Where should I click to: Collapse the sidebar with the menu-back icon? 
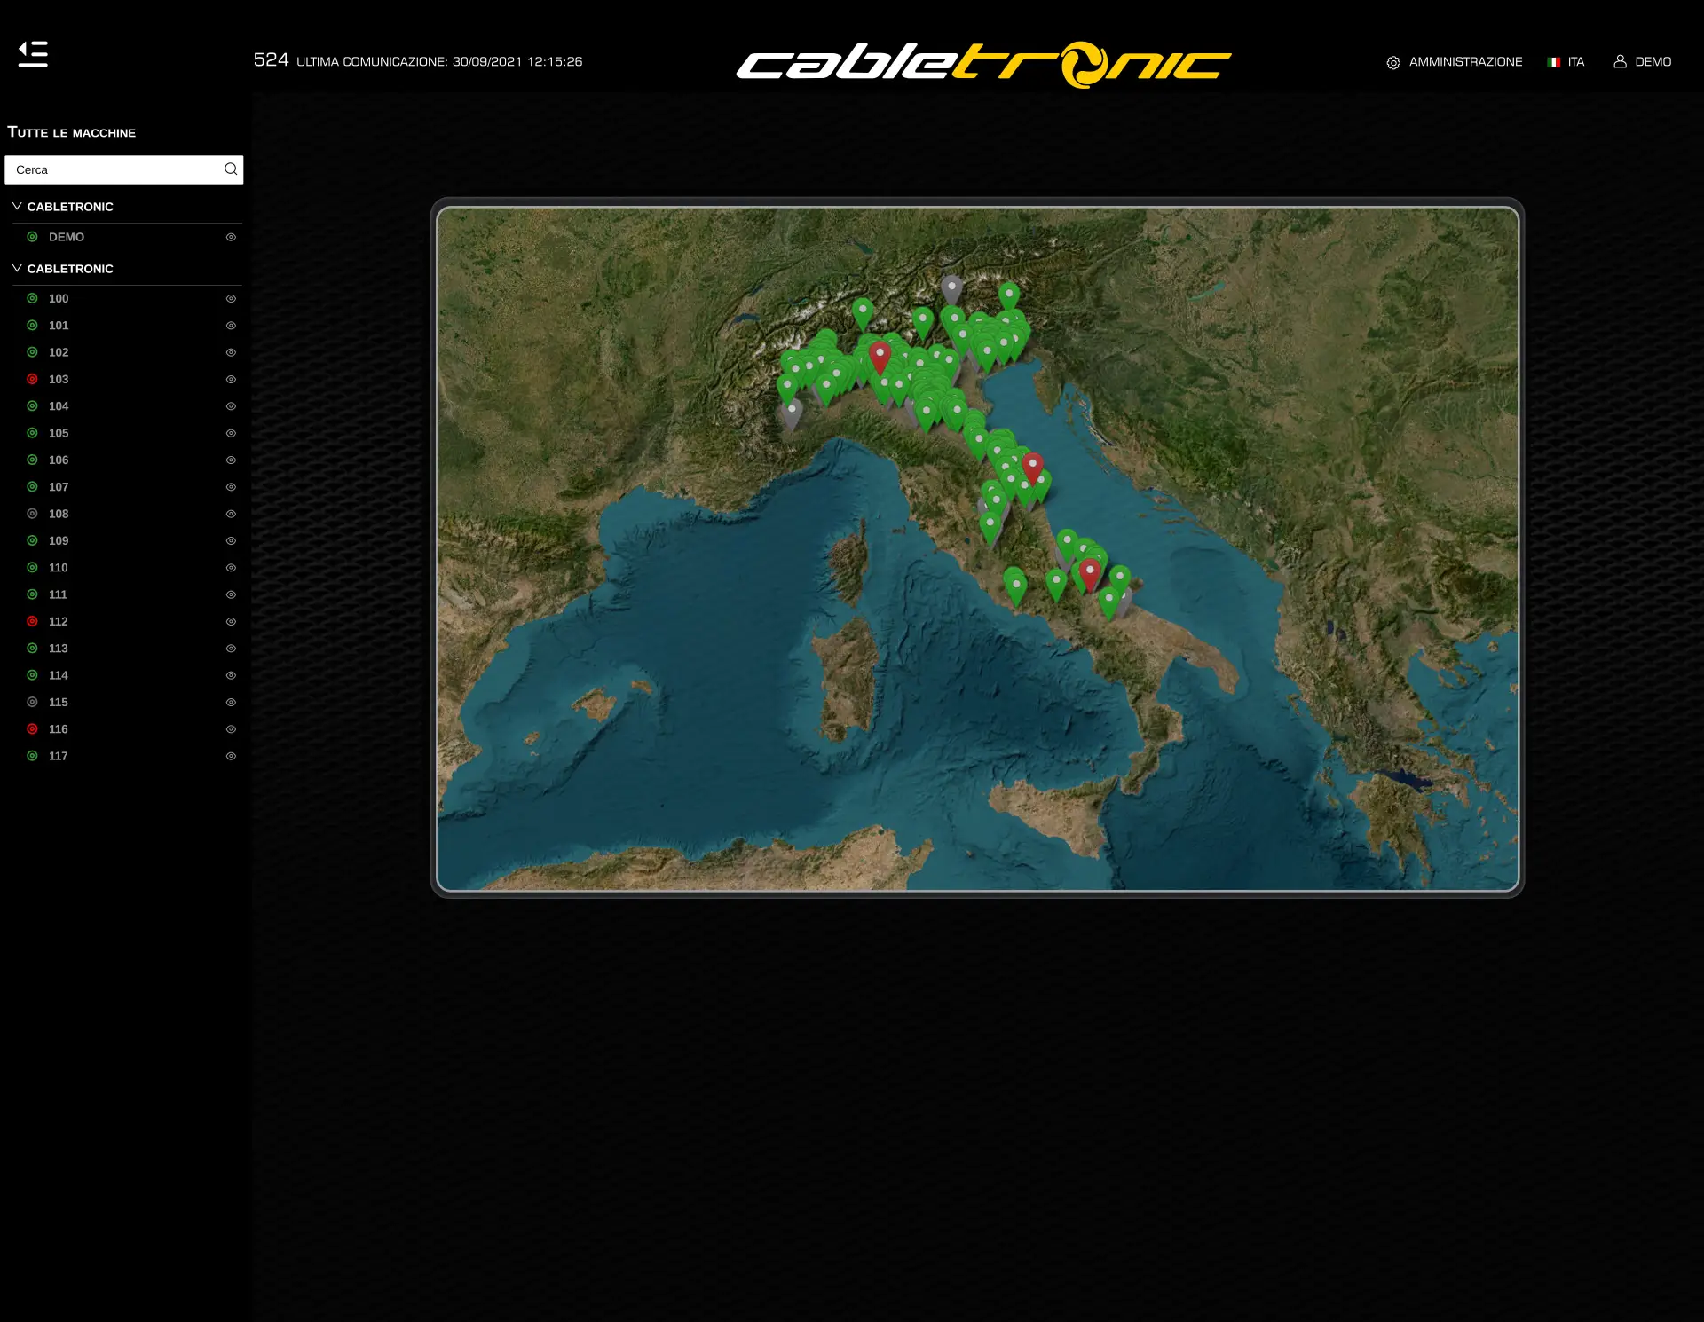pyautogui.click(x=33, y=54)
